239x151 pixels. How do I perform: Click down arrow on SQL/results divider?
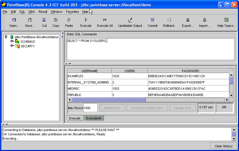pos(70,64)
